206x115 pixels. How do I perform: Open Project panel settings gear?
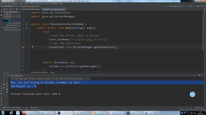pyautogui.click(x=16, y=9)
